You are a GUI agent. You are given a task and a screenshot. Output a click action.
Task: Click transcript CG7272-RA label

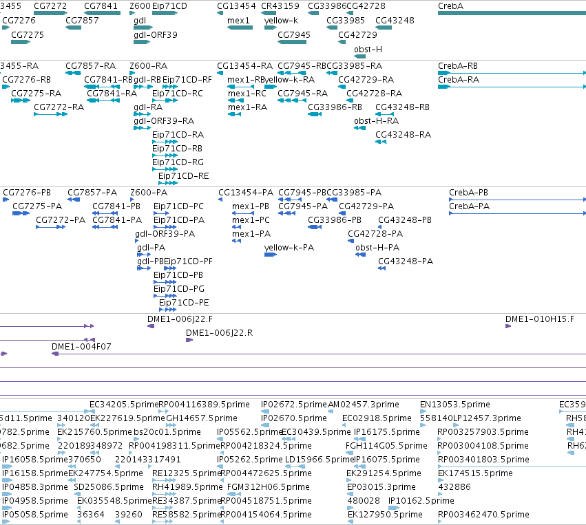click(59, 107)
